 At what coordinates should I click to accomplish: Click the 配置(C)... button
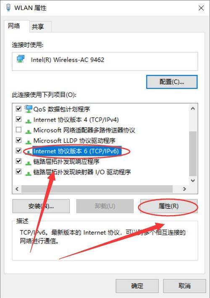tap(172, 82)
